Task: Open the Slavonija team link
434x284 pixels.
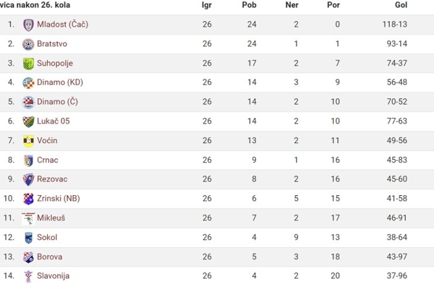Action: click(x=53, y=276)
